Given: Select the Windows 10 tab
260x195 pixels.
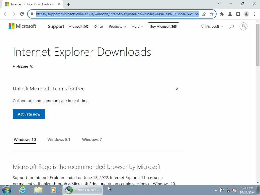Looking at the screenshot, I should pos(25,139).
